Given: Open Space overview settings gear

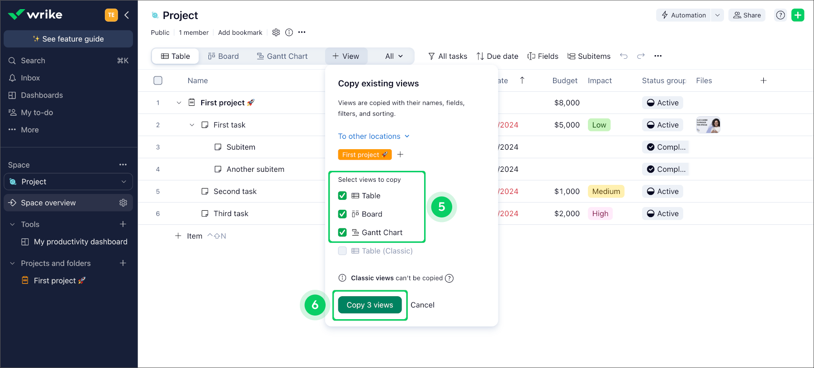Looking at the screenshot, I should tap(123, 203).
